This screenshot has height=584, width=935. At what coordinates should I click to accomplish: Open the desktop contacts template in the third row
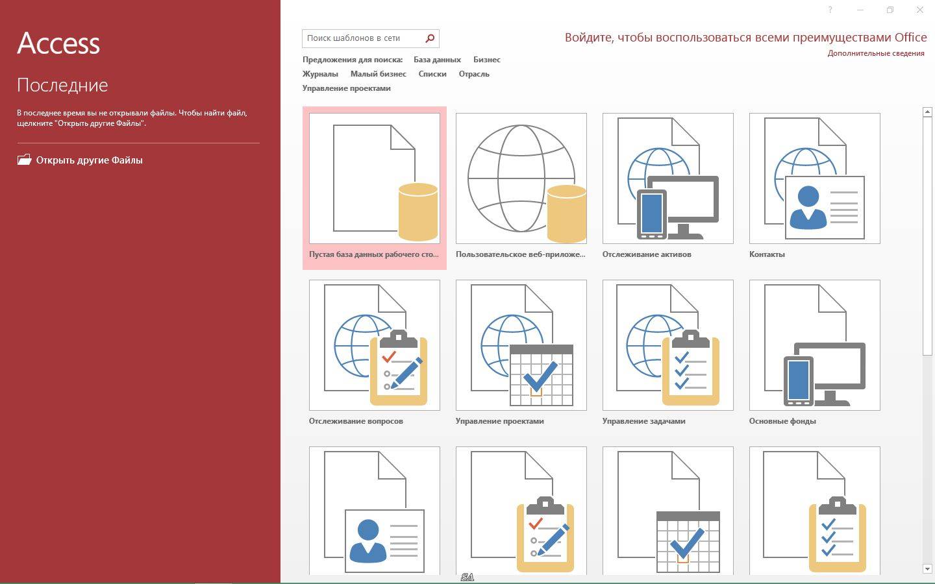(x=375, y=511)
